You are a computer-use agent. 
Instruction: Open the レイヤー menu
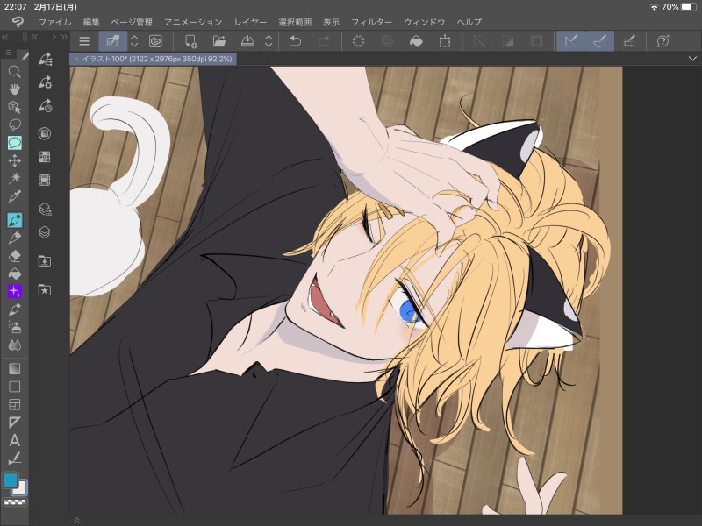click(x=251, y=22)
